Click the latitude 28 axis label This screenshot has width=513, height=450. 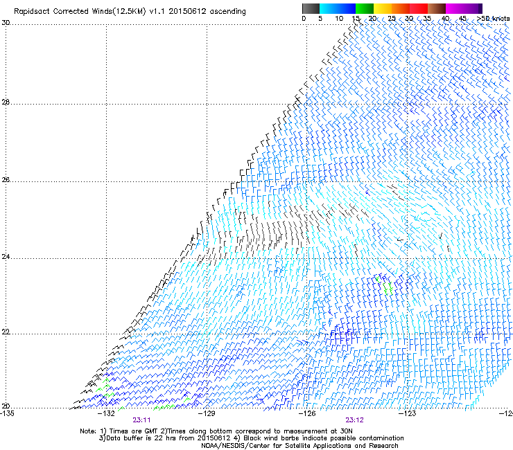[6, 102]
